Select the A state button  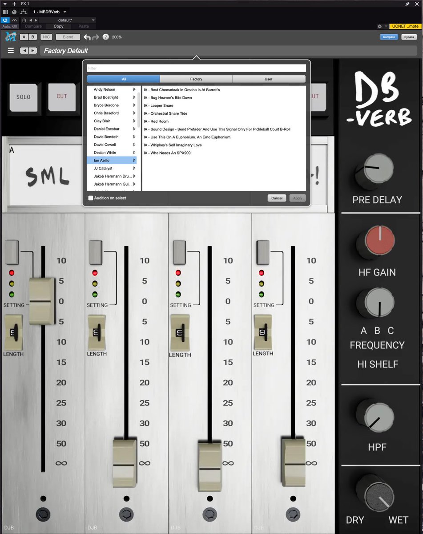click(x=24, y=37)
